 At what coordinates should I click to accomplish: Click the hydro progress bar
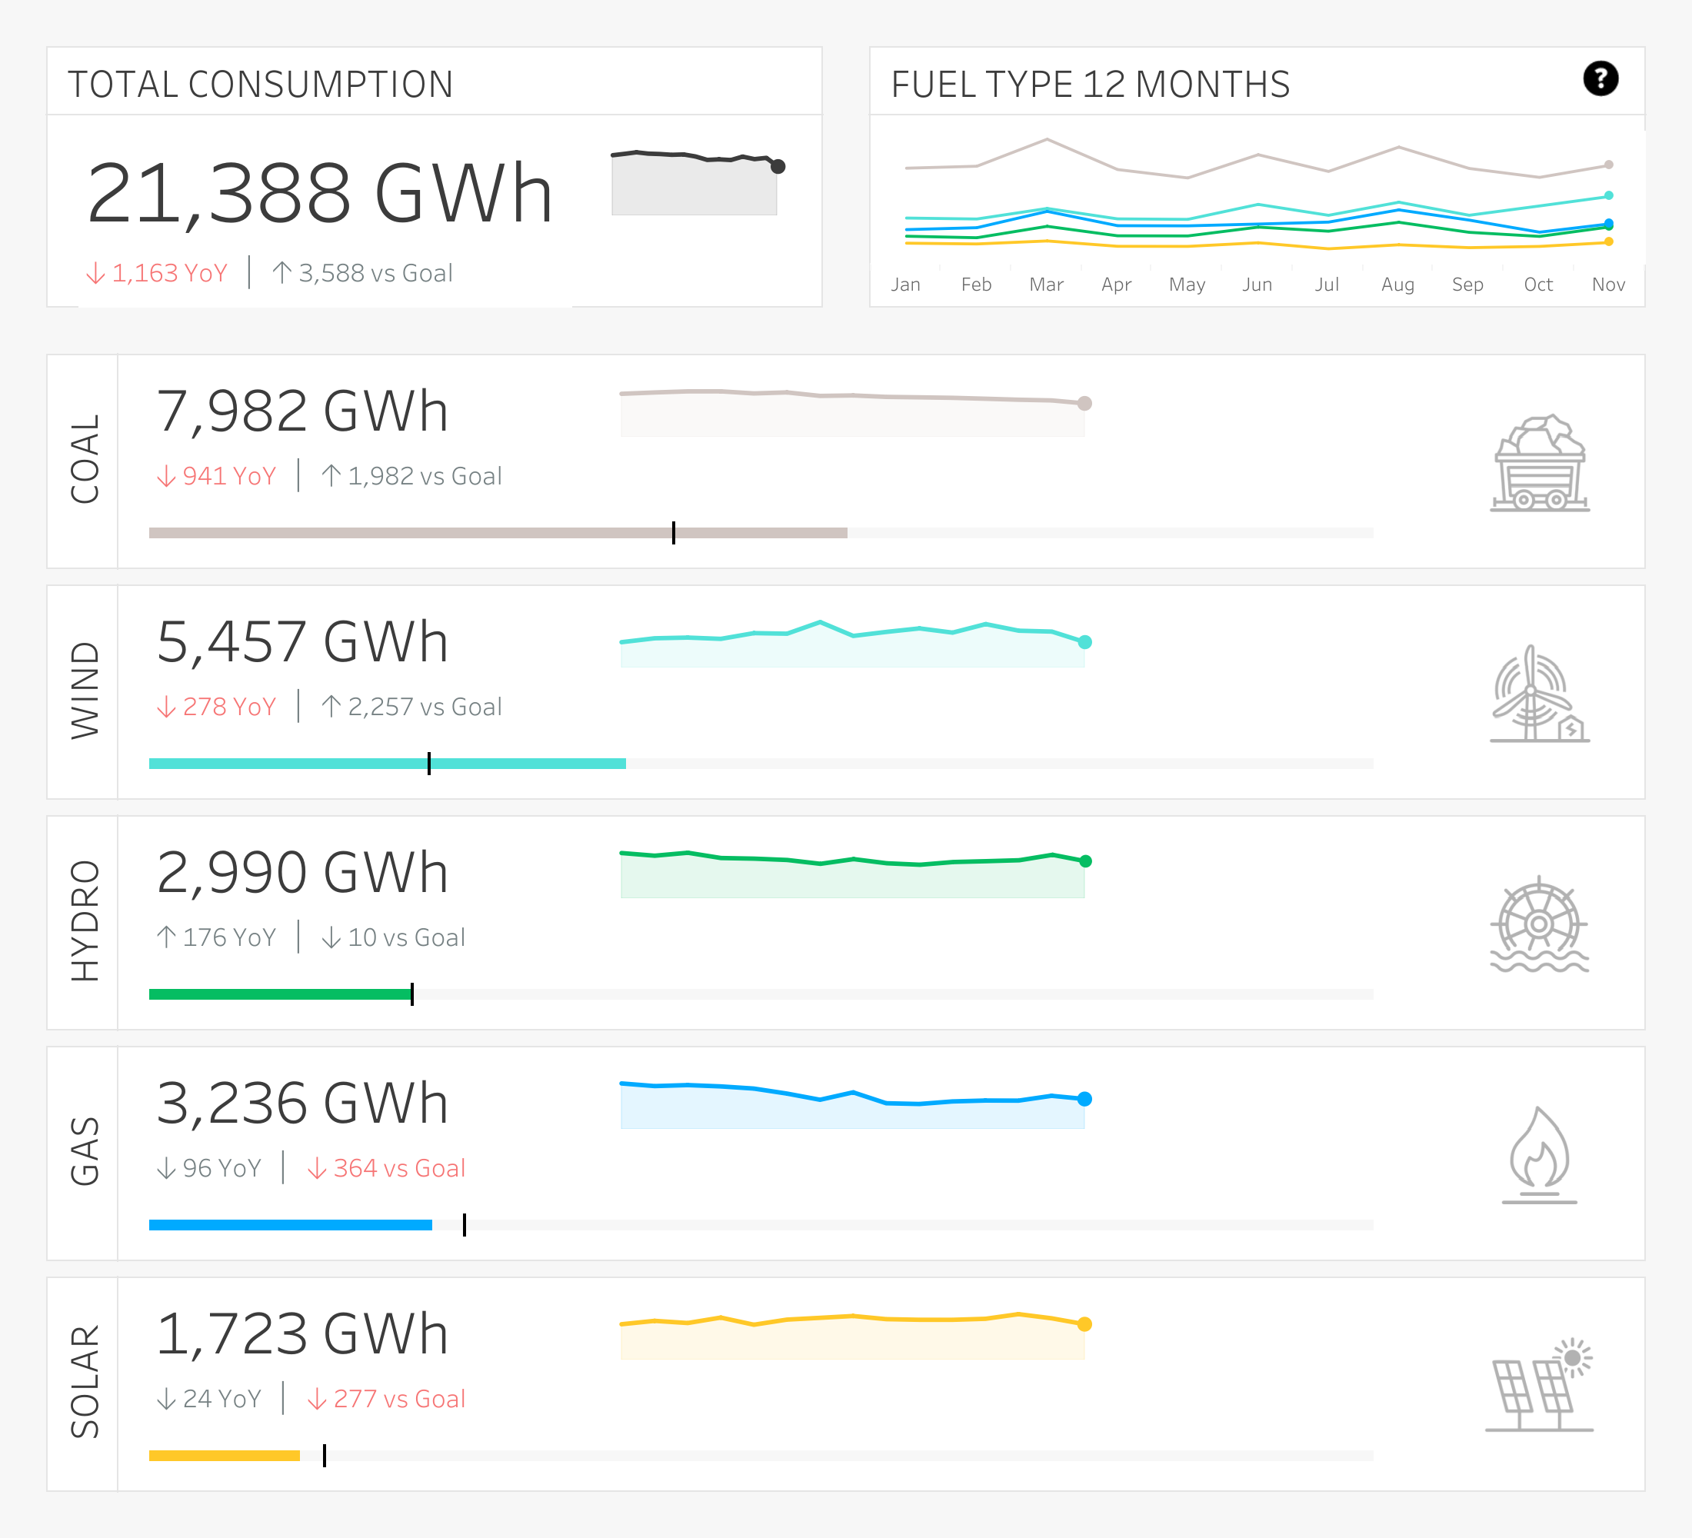click(761, 994)
